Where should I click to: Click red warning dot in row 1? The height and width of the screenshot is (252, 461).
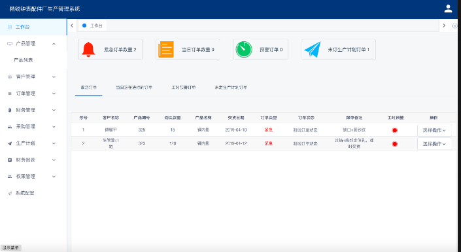pos(394,130)
